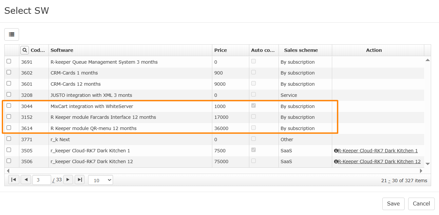Open the list view menu icon
Image resolution: width=439 pixels, height=215 pixels.
pyautogui.click(x=11, y=34)
